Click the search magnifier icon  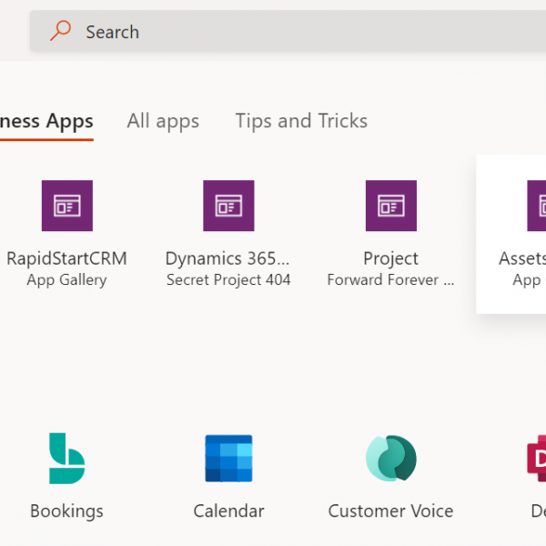(x=61, y=31)
